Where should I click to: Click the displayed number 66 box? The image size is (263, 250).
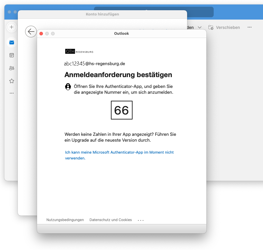coord(121,110)
